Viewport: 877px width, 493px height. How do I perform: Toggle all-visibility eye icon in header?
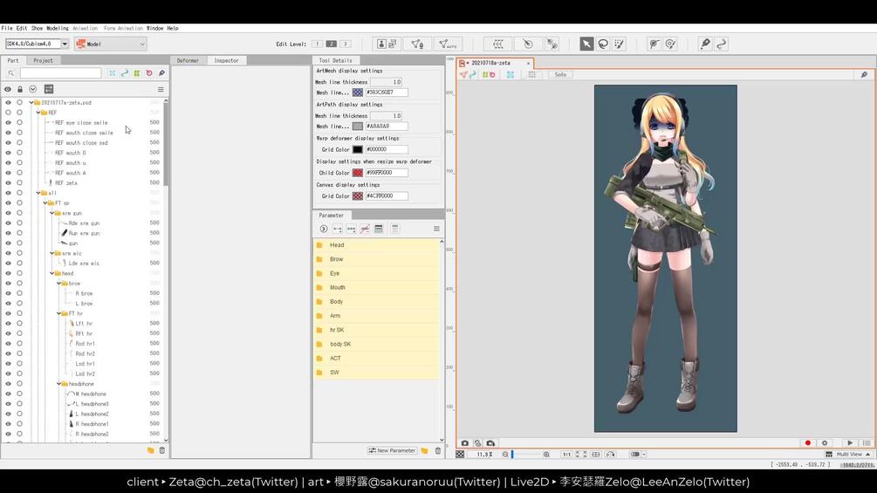coord(8,89)
